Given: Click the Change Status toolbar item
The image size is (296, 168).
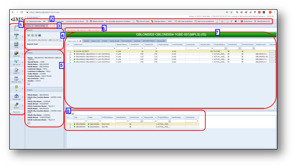Looking at the screenshot, I should [158, 22].
